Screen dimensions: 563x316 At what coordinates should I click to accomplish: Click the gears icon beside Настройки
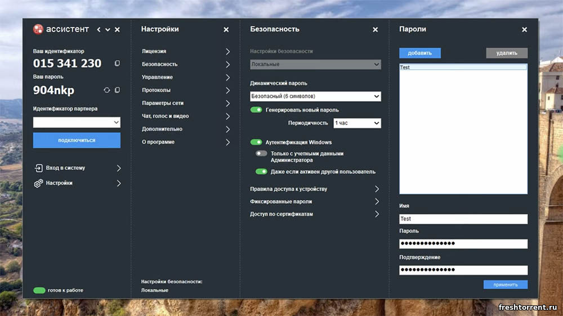(x=38, y=183)
